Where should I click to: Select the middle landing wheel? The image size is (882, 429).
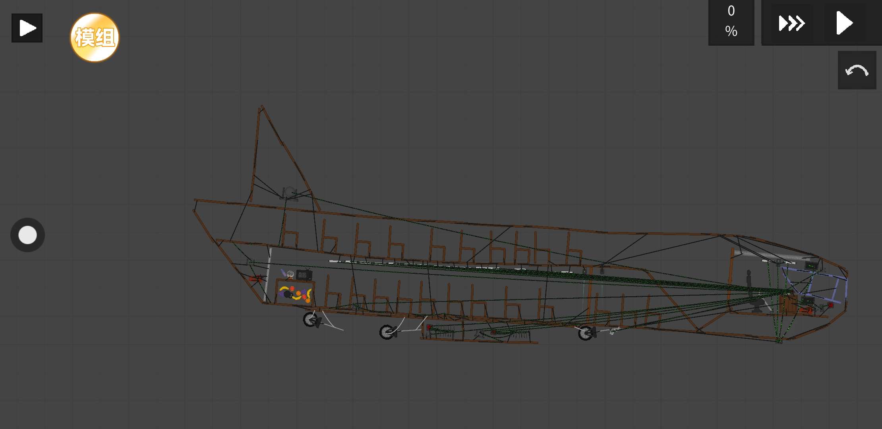coord(387,332)
